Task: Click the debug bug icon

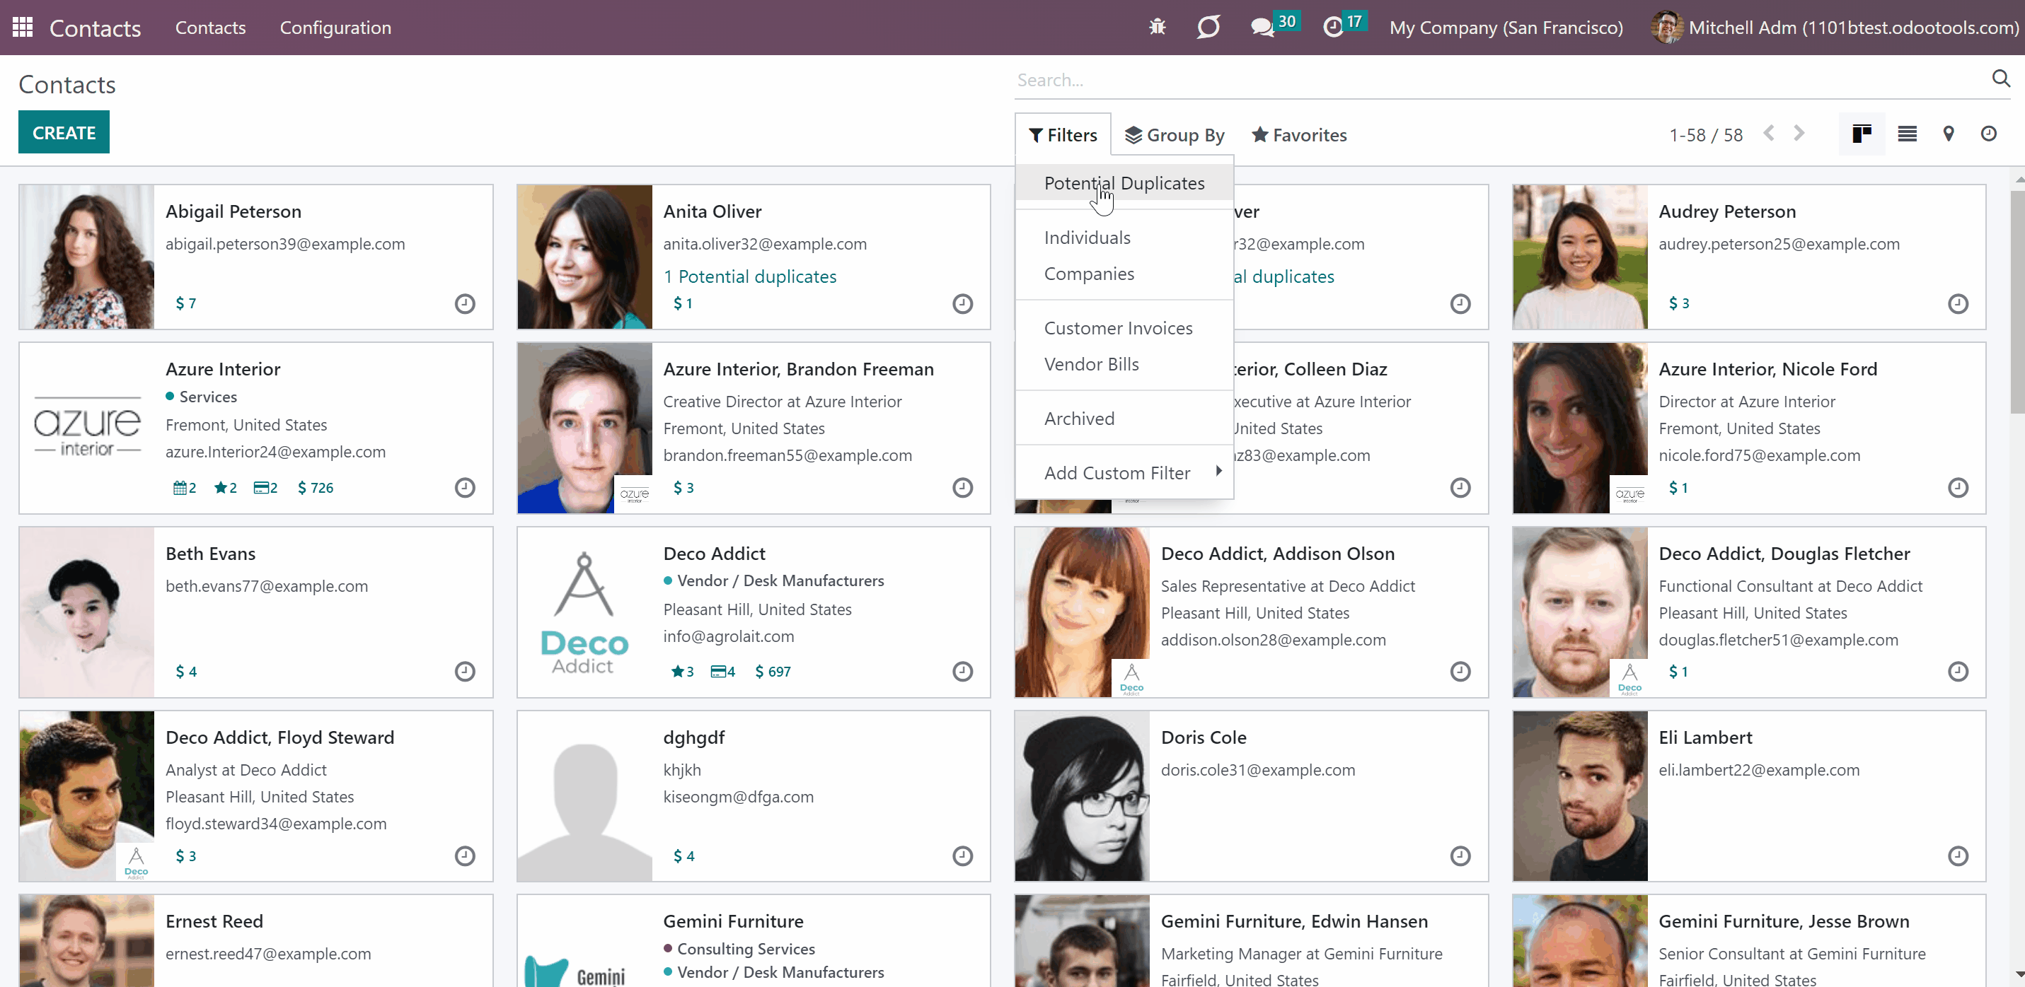Action: [1157, 28]
